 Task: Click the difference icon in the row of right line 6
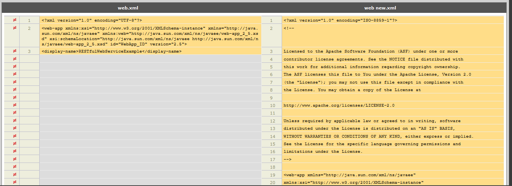tap(15, 74)
